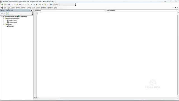The image size is (179, 101).
Task: Collapse the VBAProject root node
Action: pos(1,17)
